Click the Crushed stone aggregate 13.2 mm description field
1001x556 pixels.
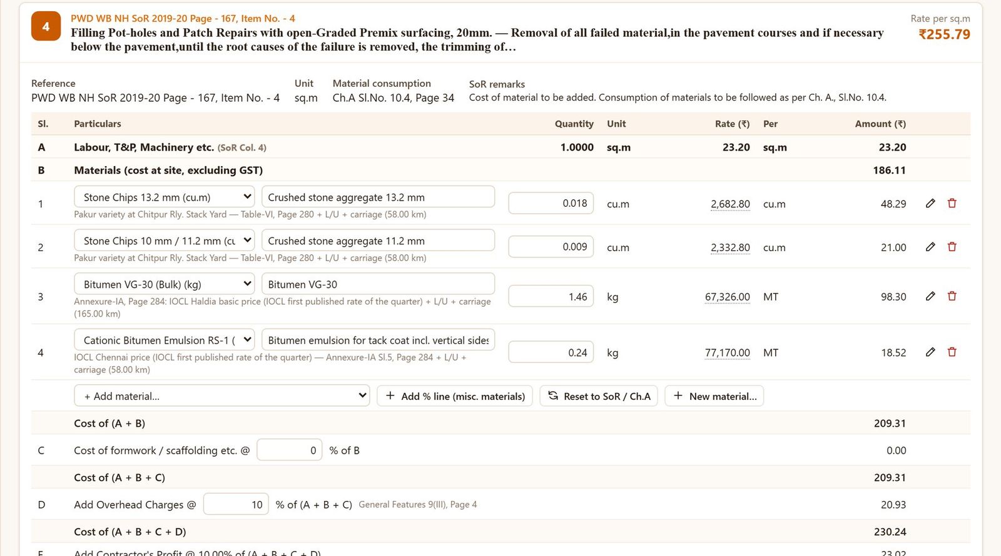point(379,197)
